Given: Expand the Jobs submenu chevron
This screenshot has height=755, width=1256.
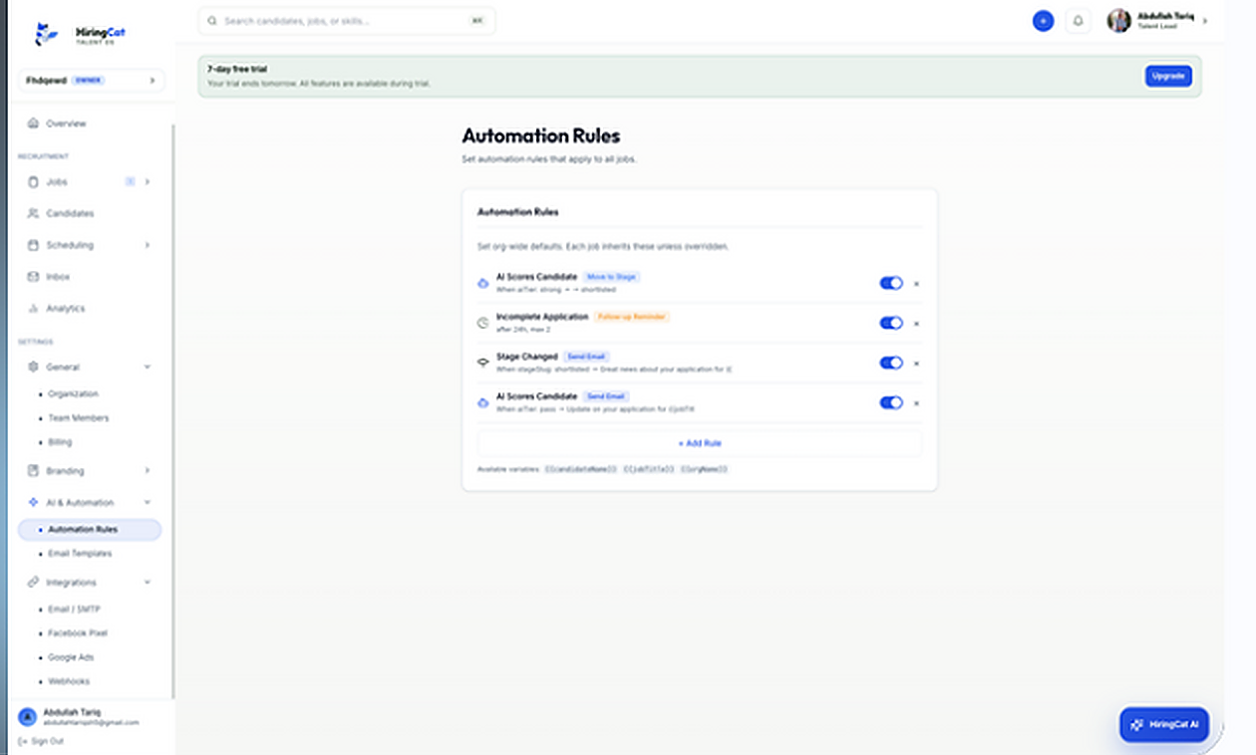Looking at the screenshot, I should tap(148, 182).
